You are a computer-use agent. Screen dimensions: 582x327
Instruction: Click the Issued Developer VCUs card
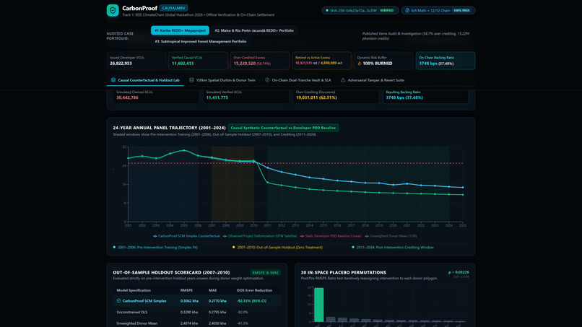click(x=136, y=61)
